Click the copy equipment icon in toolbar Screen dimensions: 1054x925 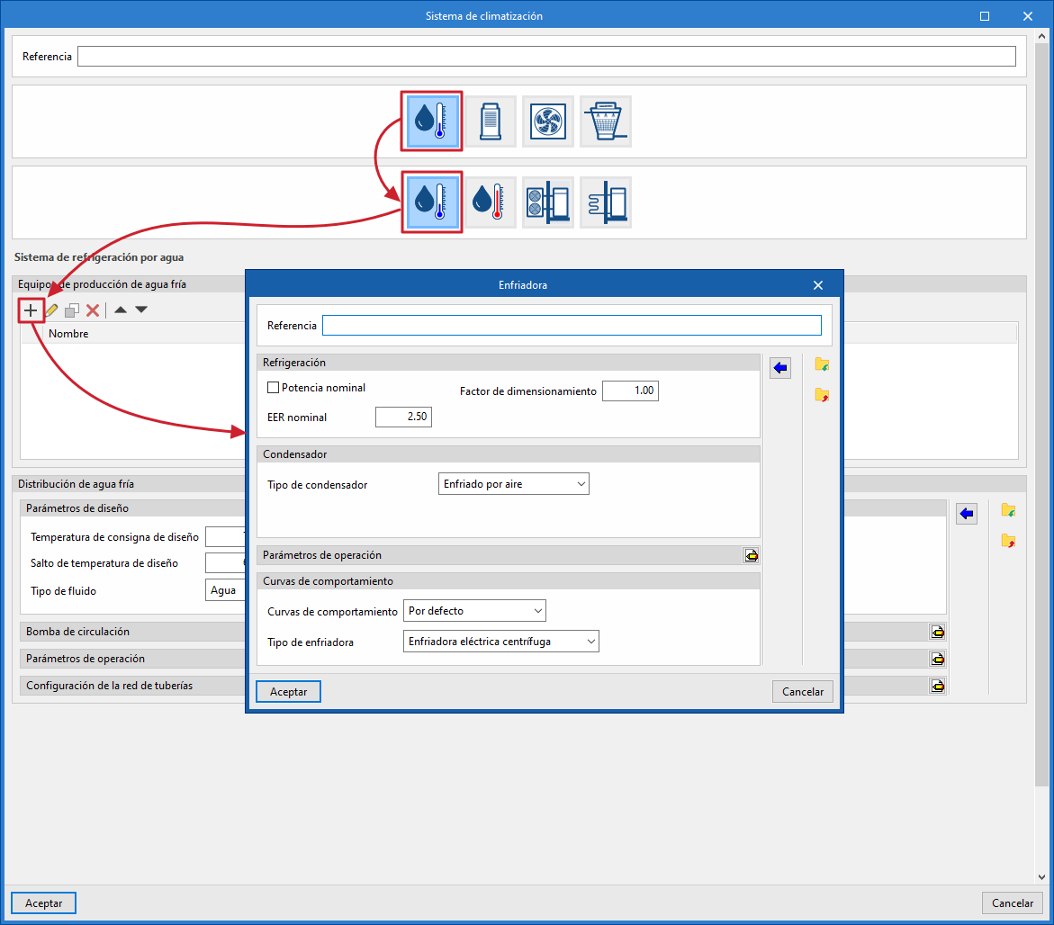[72, 310]
